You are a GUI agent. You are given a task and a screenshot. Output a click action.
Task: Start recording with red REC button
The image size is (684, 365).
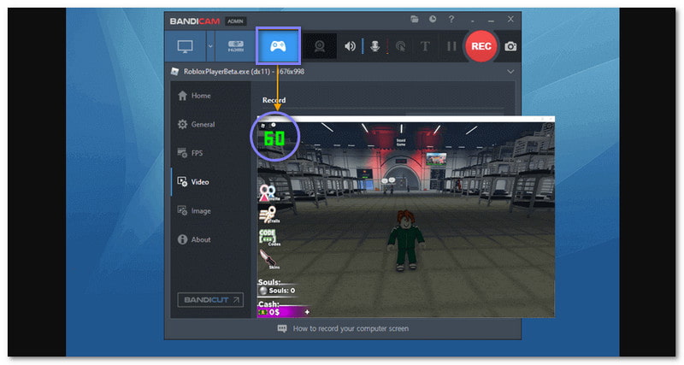[481, 46]
